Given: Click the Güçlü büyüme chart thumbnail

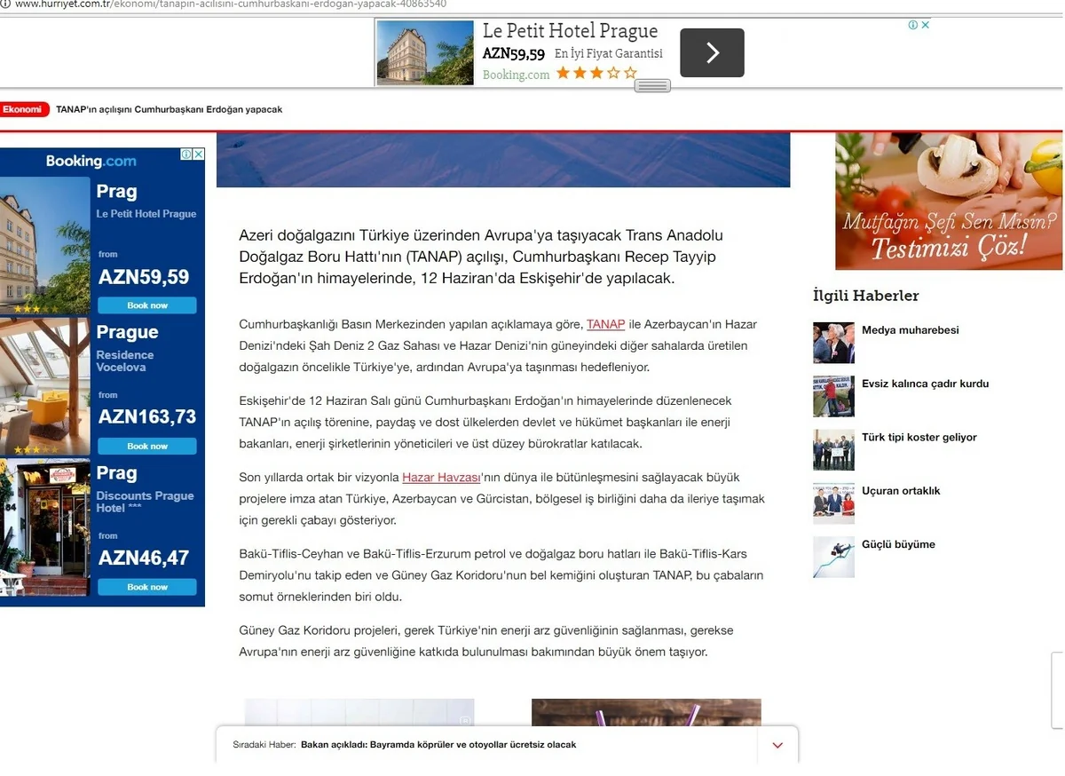Looking at the screenshot, I should click(x=833, y=557).
